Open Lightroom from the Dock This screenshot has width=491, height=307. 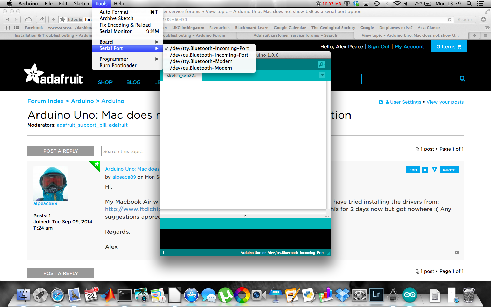[x=376, y=295]
